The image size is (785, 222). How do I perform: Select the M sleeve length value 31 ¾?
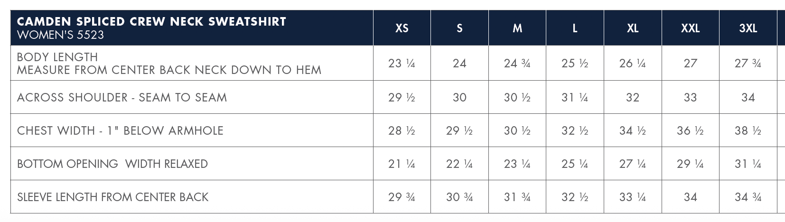click(x=517, y=197)
